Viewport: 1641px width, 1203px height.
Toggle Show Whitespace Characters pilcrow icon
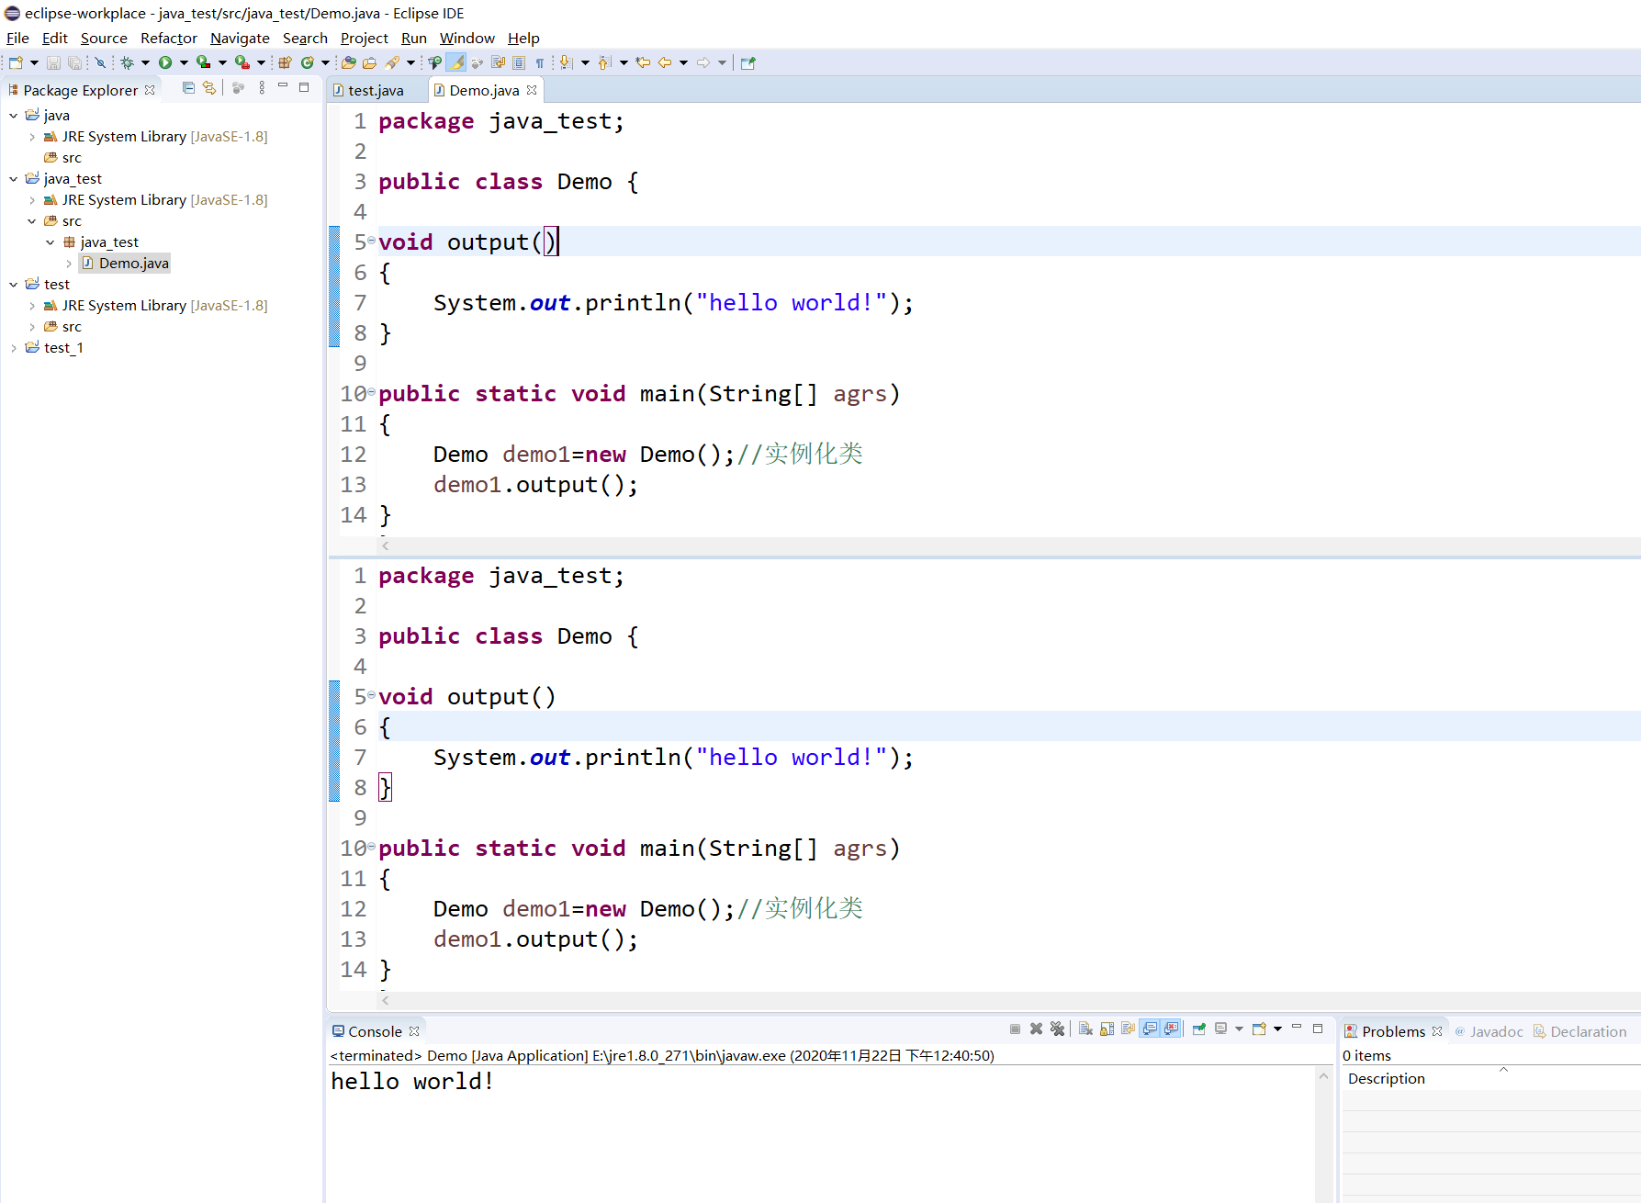[x=540, y=62]
